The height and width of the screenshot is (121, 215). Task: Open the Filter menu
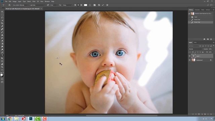tap(34, 1)
